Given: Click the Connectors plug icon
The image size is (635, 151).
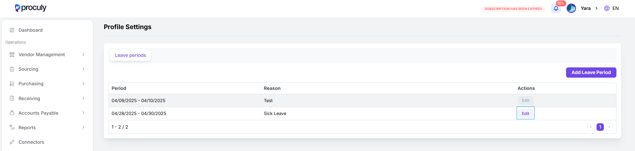Looking at the screenshot, I should 12,142.
